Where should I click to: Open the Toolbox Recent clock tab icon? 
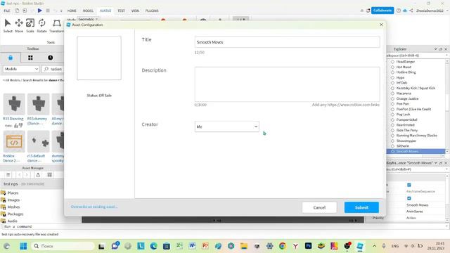(50, 58)
